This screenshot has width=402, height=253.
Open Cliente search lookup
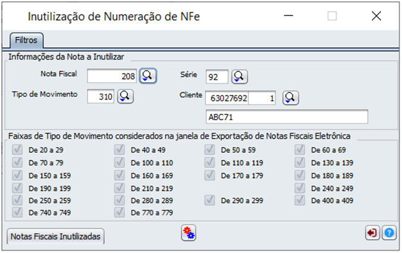click(x=290, y=97)
